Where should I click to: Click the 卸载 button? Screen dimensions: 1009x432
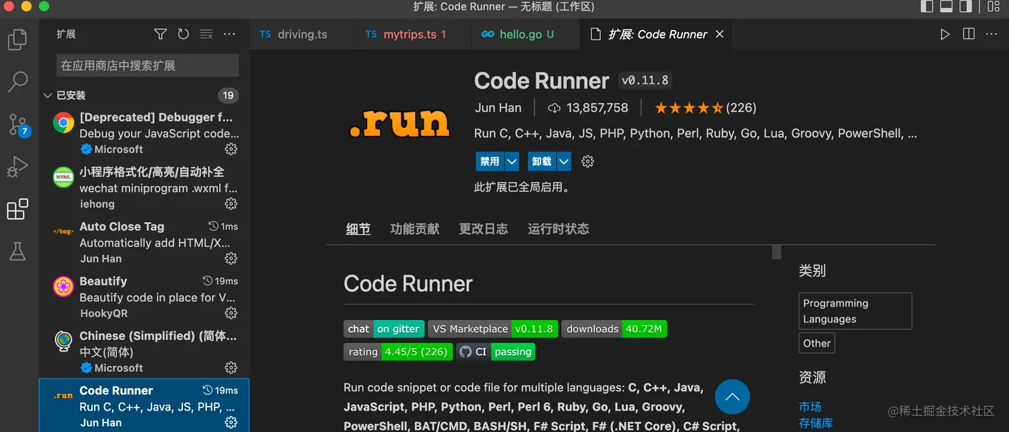tap(542, 161)
